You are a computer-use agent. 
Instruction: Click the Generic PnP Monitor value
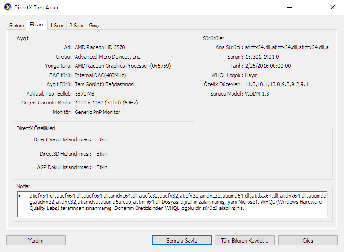(x=97, y=112)
